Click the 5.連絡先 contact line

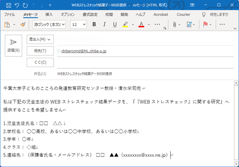tap(88, 155)
